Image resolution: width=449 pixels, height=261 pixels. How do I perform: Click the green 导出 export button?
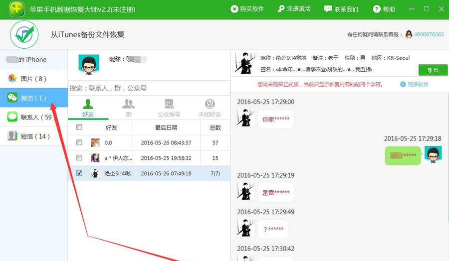click(x=433, y=70)
